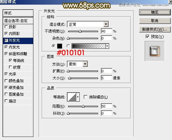Toggle the 斜面和浮雕 bevel checkbox
172x140 pixels.
[x=6, y=54]
